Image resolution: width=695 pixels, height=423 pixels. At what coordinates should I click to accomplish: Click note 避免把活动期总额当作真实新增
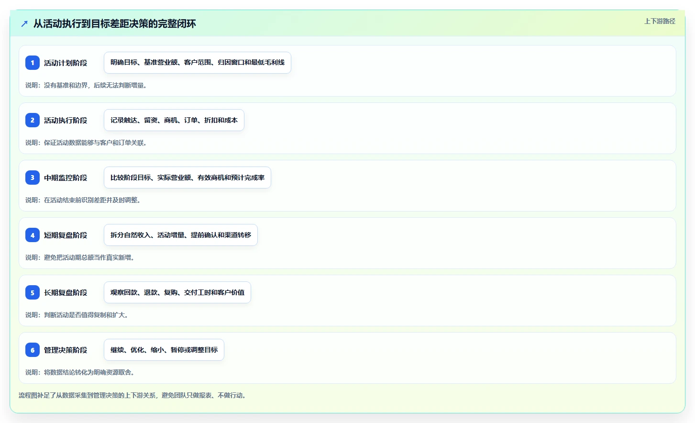(x=80, y=257)
